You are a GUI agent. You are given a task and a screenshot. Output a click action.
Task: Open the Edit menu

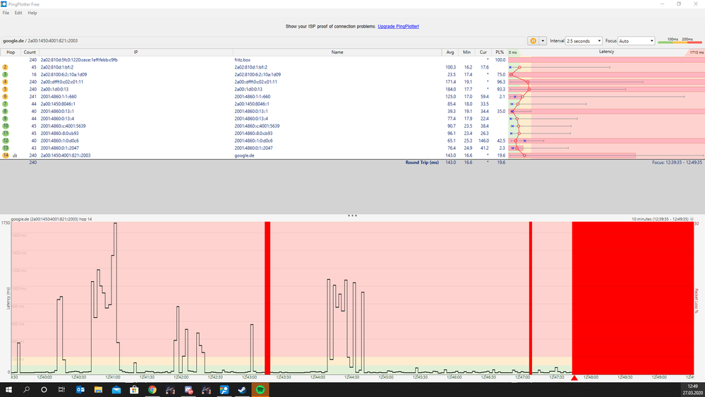tap(18, 13)
